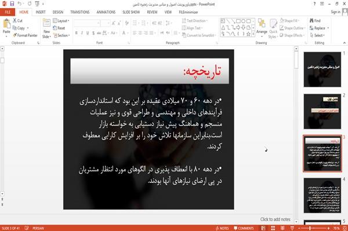The width and height of the screenshot is (348, 231).
Task: Click the Click to add notes area
Action: (275, 219)
